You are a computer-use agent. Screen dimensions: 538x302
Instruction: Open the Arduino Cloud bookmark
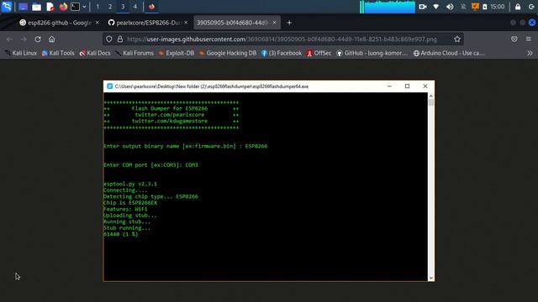(449, 53)
